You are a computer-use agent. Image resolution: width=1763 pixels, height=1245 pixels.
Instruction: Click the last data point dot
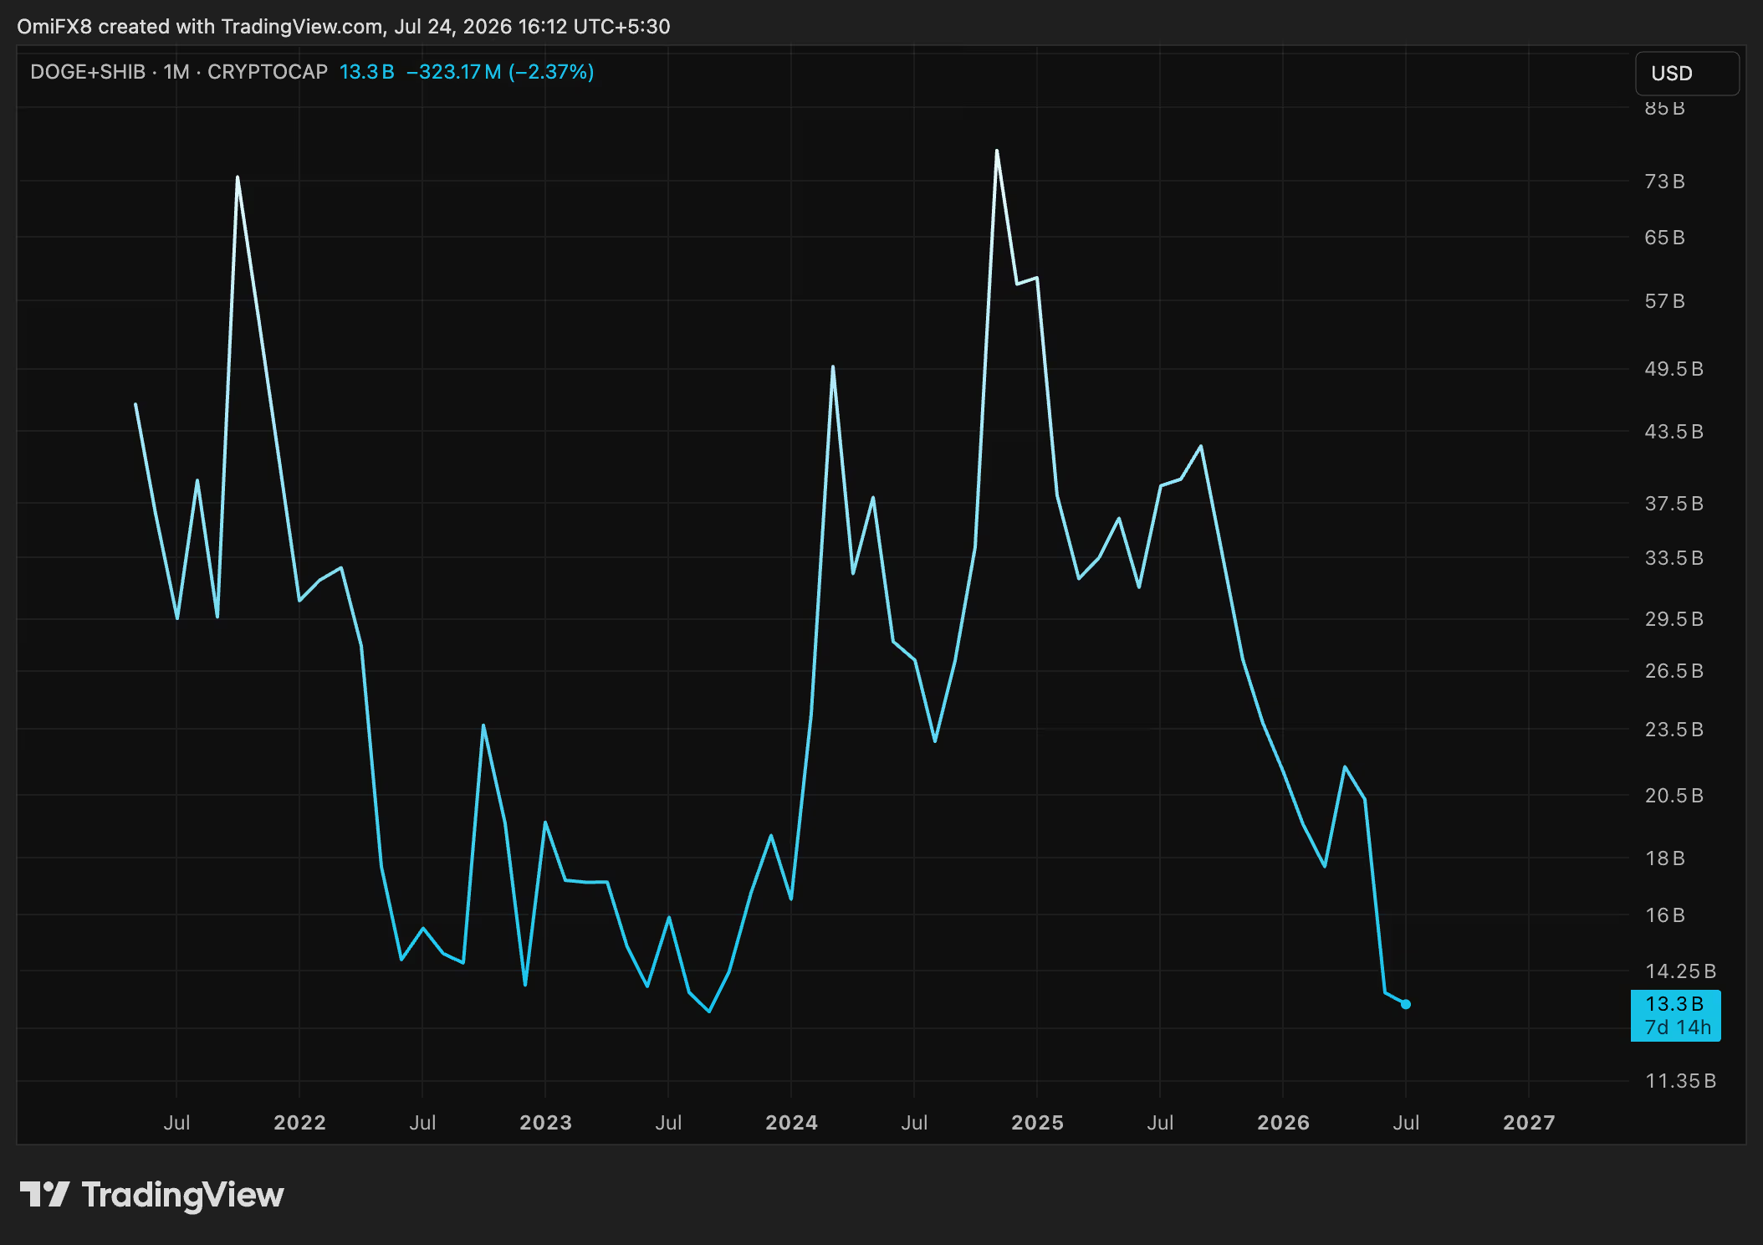(x=1406, y=1004)
